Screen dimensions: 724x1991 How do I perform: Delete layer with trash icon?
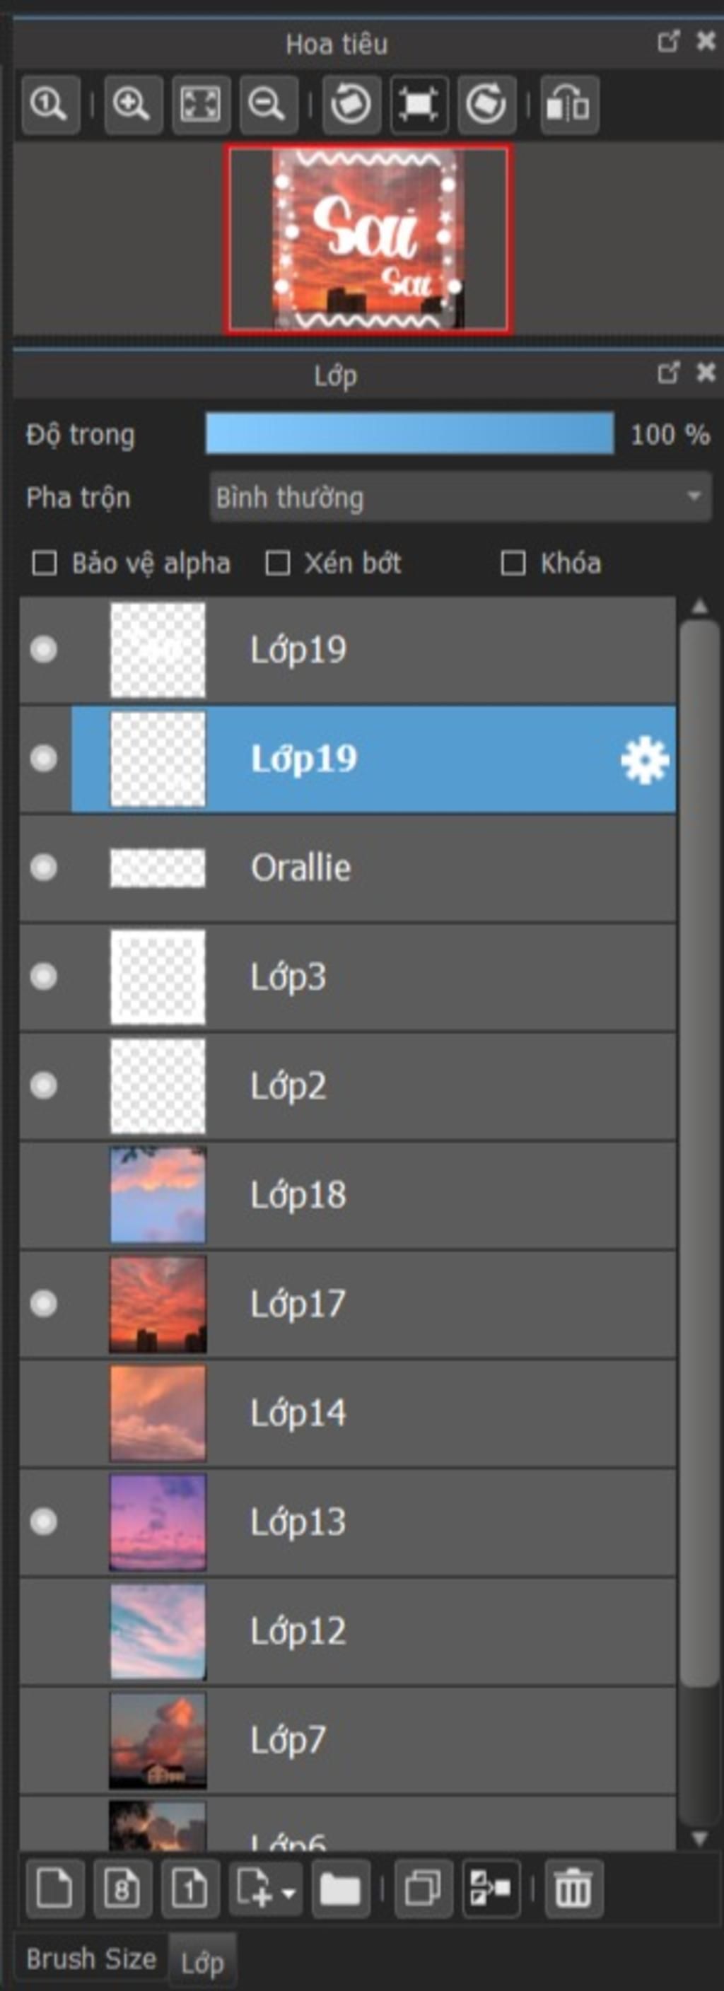[573, 1889]
